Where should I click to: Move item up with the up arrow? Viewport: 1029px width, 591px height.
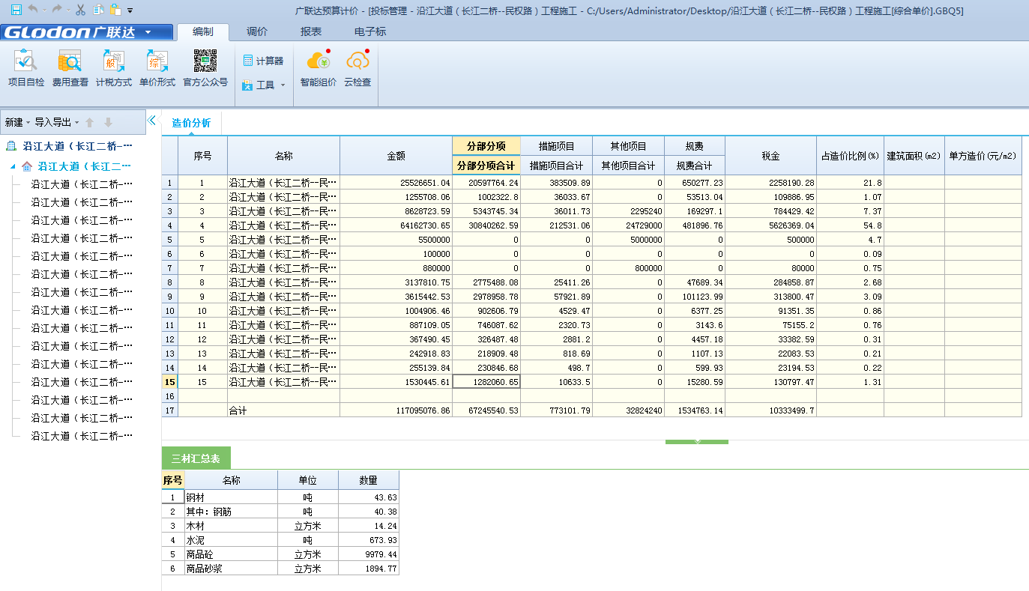[90, 122]
